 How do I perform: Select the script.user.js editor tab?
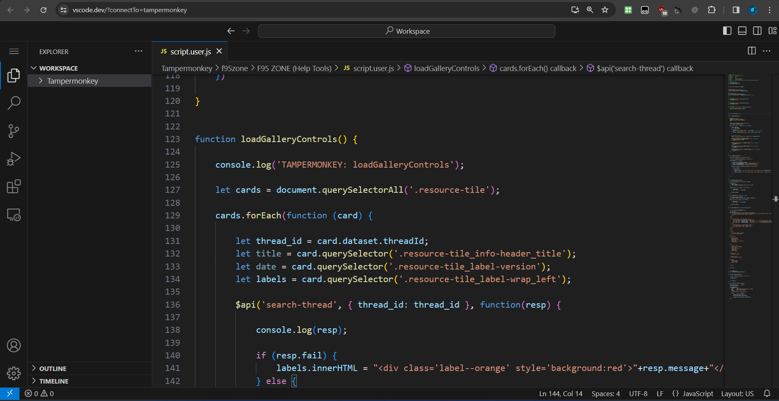[x=190, y=52]
